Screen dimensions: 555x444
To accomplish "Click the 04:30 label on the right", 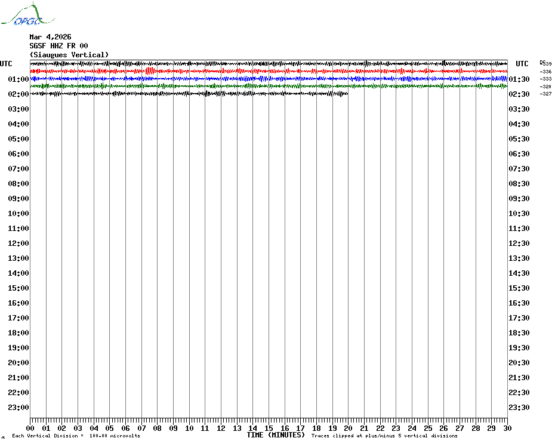I will [519, 124].
